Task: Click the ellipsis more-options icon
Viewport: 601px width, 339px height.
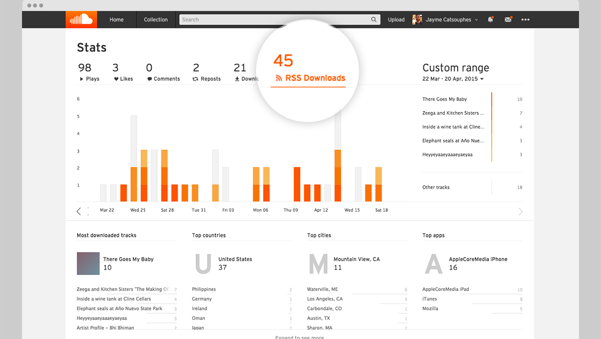Action: click(525, 19)
